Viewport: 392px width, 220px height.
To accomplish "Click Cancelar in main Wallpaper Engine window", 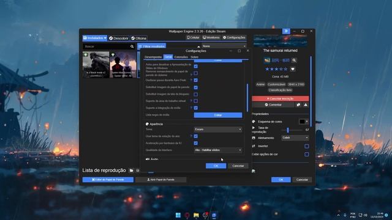I will 302,180.
